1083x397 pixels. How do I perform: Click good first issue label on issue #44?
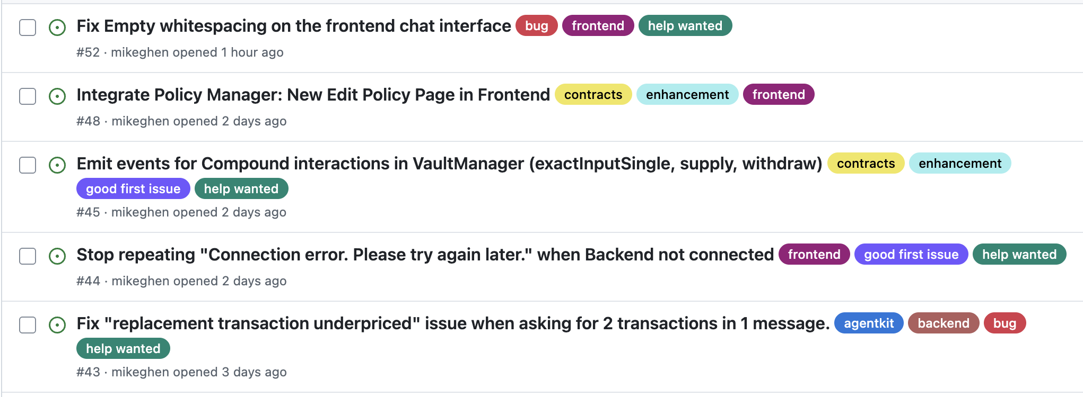point(911,255)
